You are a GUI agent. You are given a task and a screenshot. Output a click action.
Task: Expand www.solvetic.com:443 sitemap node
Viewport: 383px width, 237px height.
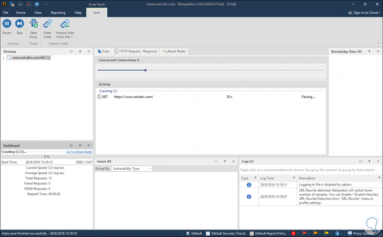(3, 58)
